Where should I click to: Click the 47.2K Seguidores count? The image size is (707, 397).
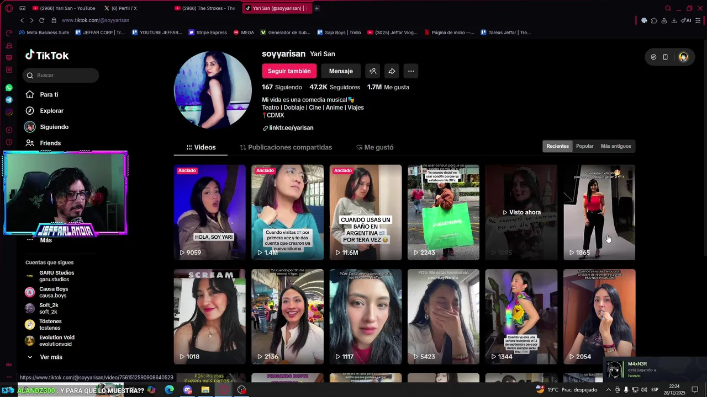point(335,87)
